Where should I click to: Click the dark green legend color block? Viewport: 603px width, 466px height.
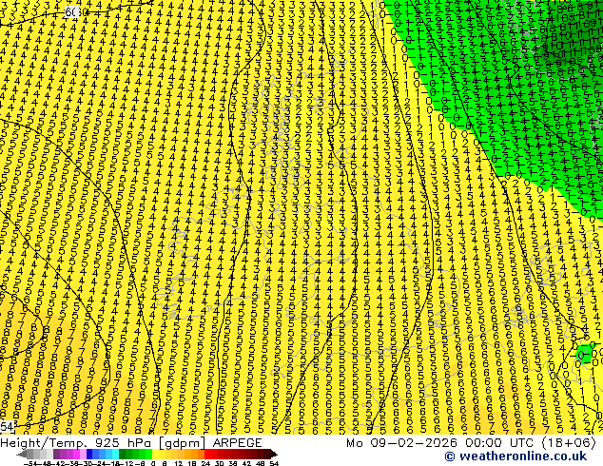(123, 454)
